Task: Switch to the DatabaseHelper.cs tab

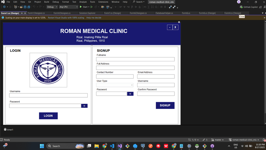Action: [164, 13]
